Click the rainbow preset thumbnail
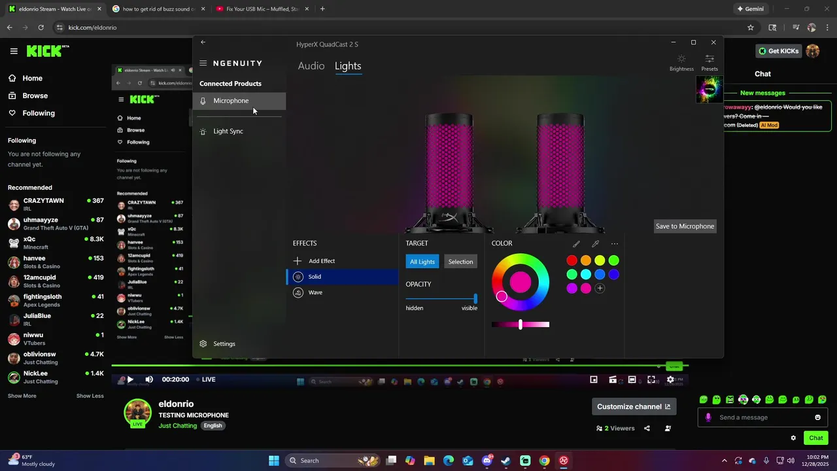Image resolution: width=837 pixels, height=471 pixels. tap(709, 90)
